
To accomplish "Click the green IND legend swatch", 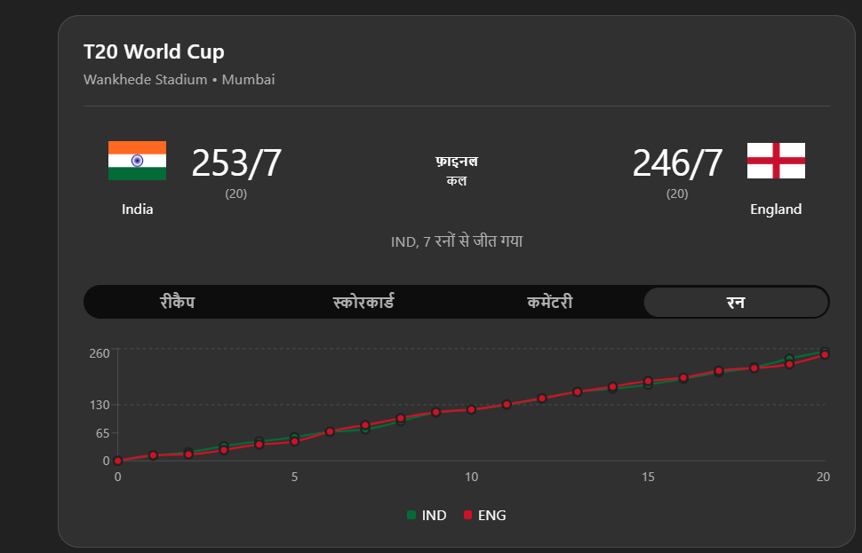I will click(411, 515).
